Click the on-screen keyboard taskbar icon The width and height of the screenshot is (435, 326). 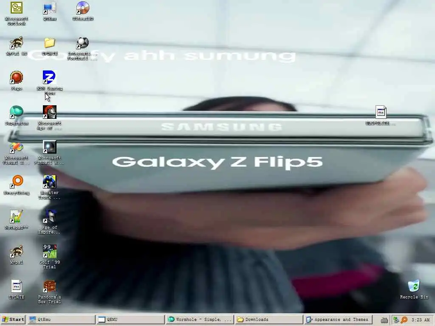(x=384, y=320)
